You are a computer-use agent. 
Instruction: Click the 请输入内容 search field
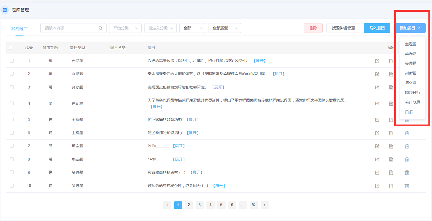click(x=73, y=28)
